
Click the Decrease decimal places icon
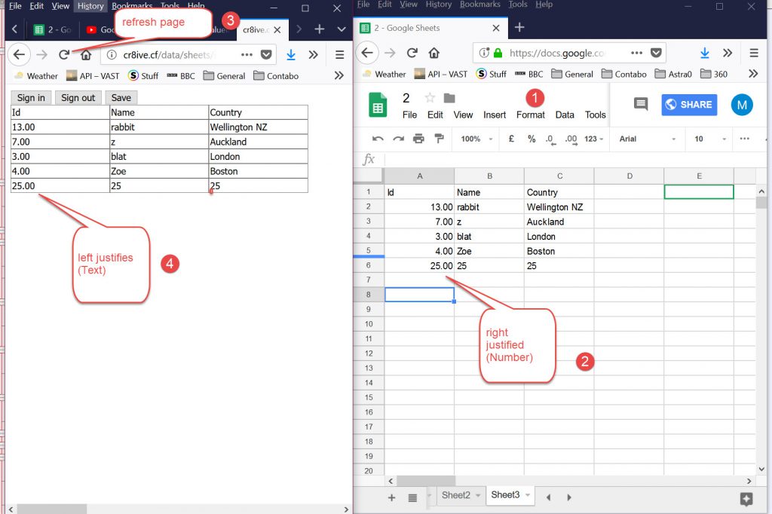tap(550, 139)
